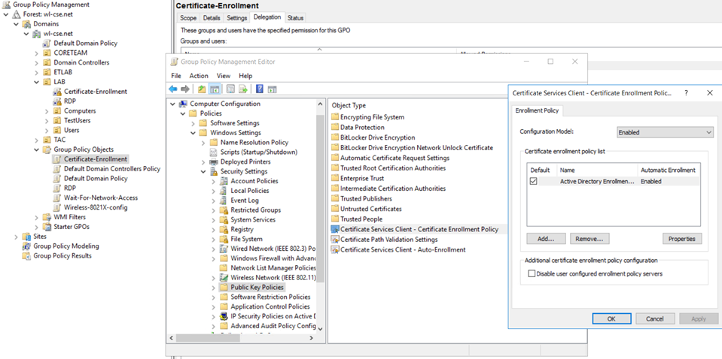Toggle Default checkbox for Active Directory Enrollment
The width and height of the screenshot is (722, 359).
pos(534,181)
